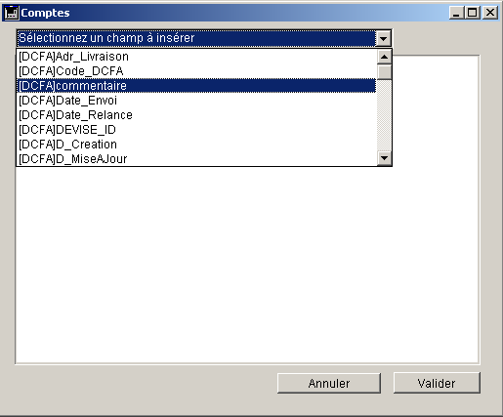Select [DCFA]Adr_Livraison from the list
This screenshot has width=503, height=417.
[196, 57]
